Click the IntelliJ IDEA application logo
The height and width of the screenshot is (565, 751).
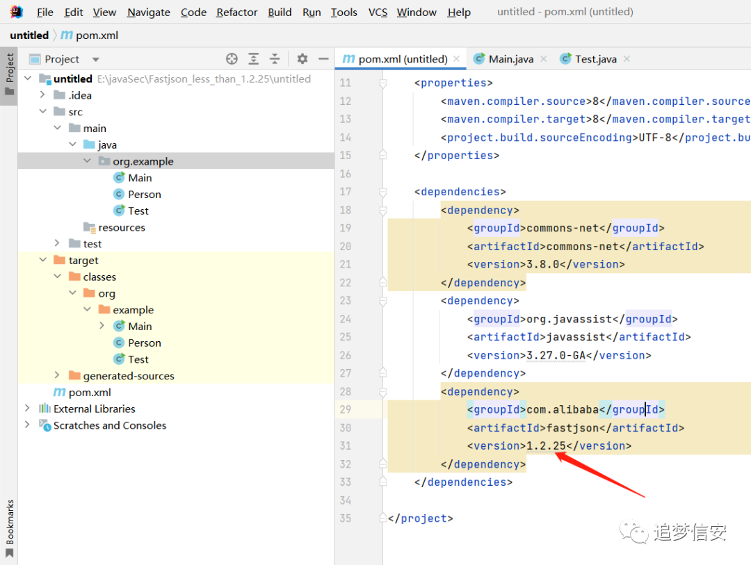tap(16, 12)
